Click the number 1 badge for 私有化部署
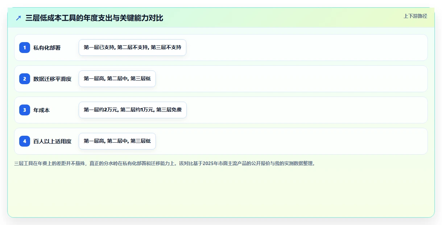Screen dimensions: 442x225 (25, 48)
